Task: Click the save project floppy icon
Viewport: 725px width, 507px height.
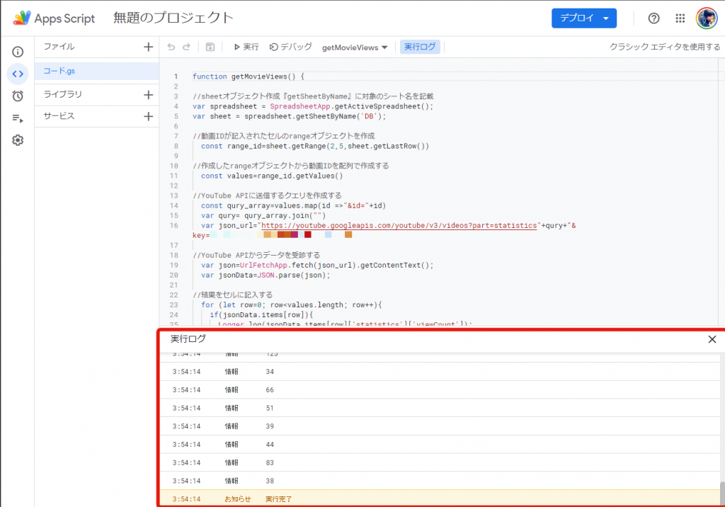Action: point(210,47)
